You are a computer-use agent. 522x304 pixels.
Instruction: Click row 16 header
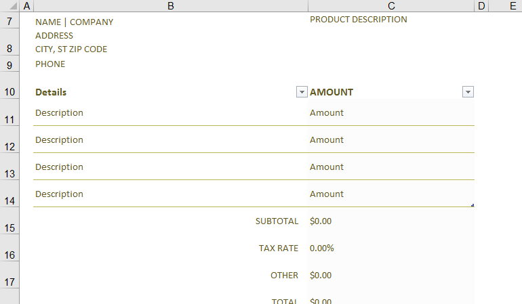[9, 254]
